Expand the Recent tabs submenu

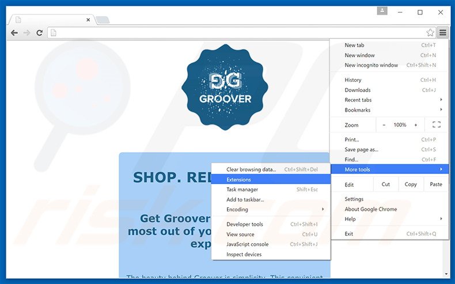coord(390,100)
